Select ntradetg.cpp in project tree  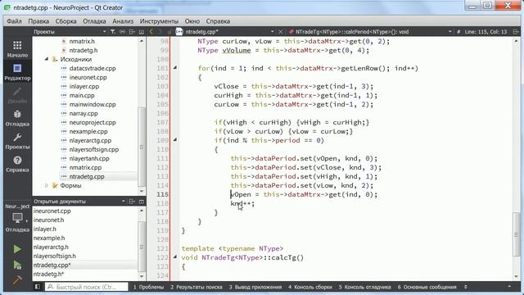point(87,177)
